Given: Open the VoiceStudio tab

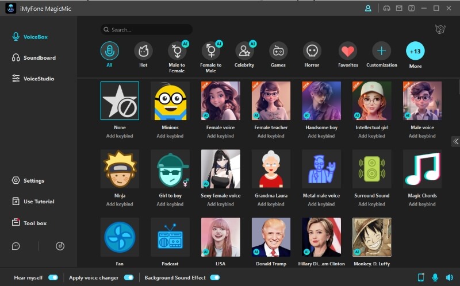Looking at the screenshot, I should (x=39, y=79).
